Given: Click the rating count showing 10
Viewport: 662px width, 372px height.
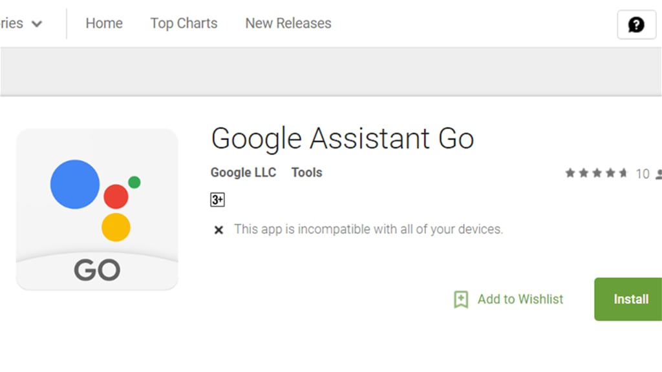Looking at the screenshot, I should pyautogui.click(x=643, y=174).
